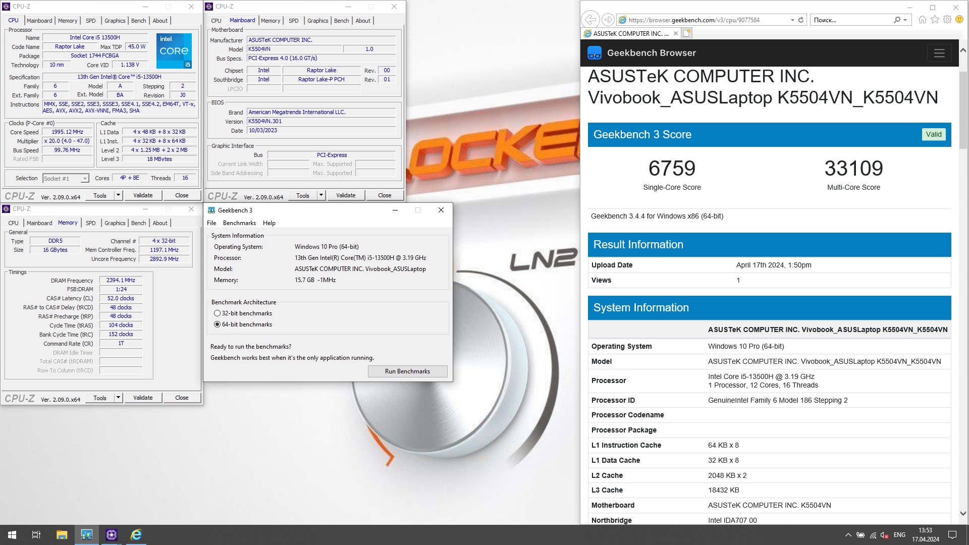Viewport: 969px width, 545px height.
Task: Click the CPU-Z taskbar icon
Action: [112, 535]
